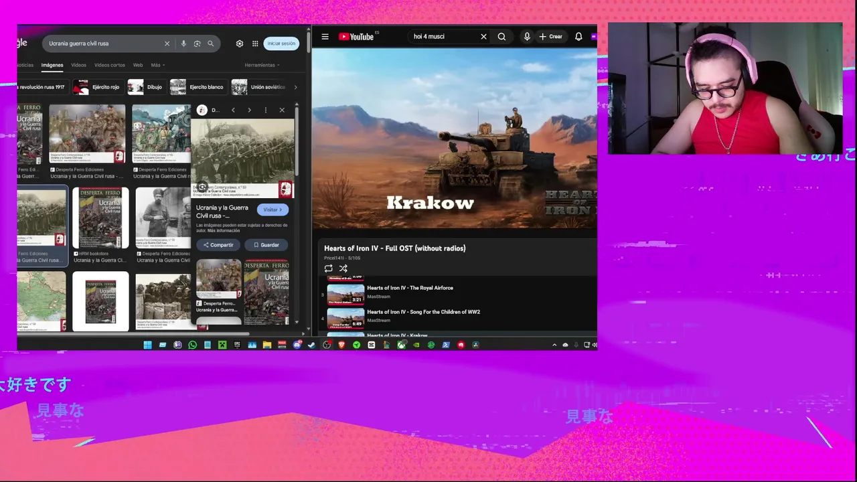
Task: Open the Google apps grid
Action: click(x=255, y=44)
